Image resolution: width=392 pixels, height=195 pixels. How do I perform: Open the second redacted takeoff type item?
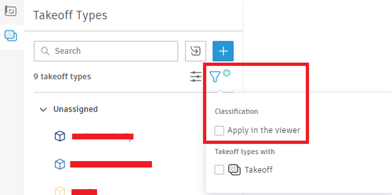(x=111, y=164)
